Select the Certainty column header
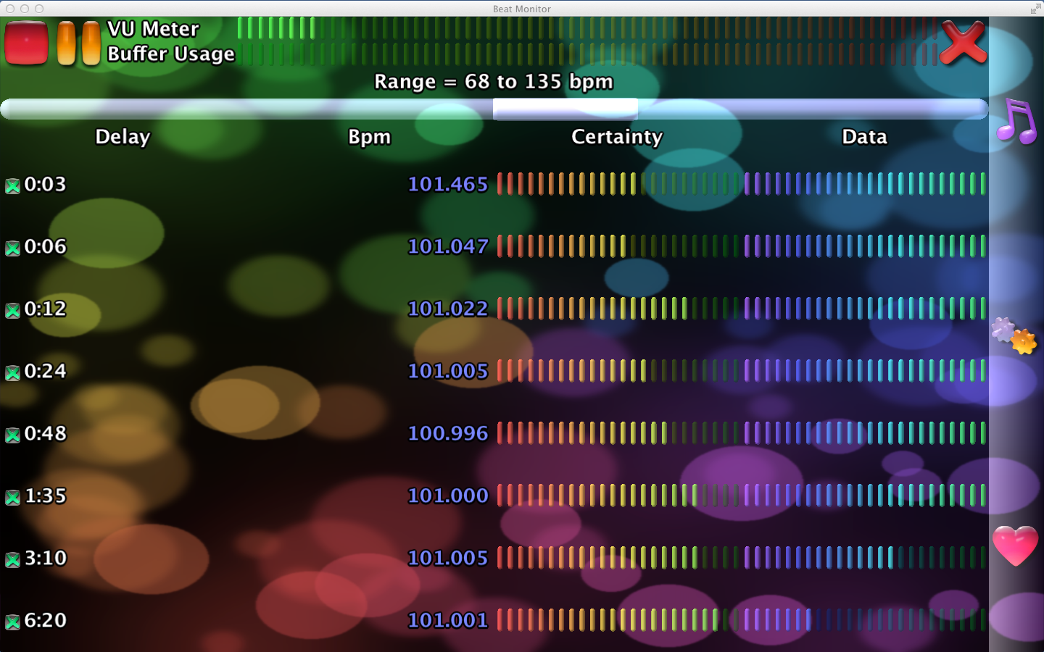The height and width of the screenshot is (652, 1044). point(617,137)
